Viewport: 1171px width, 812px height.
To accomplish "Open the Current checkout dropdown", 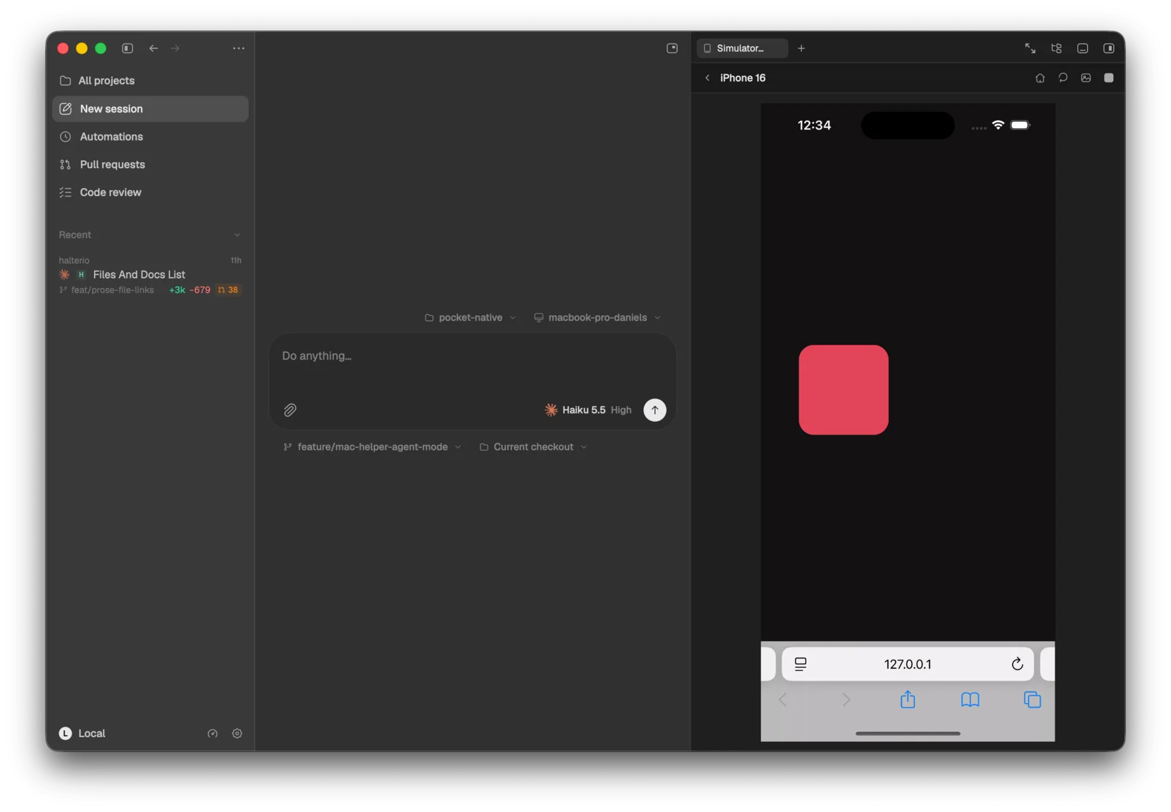I will tap(533, 447).
